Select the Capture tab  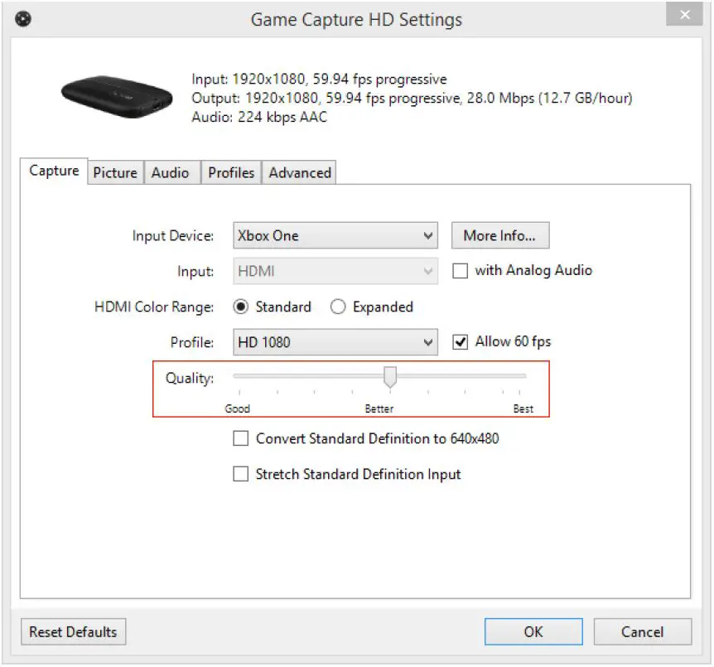tap(53, 171)
